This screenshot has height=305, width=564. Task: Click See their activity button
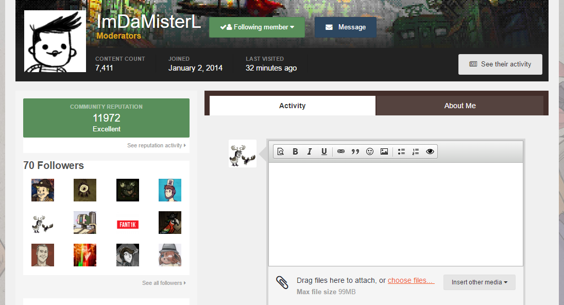pyautogui.click(x=500, y=64)
